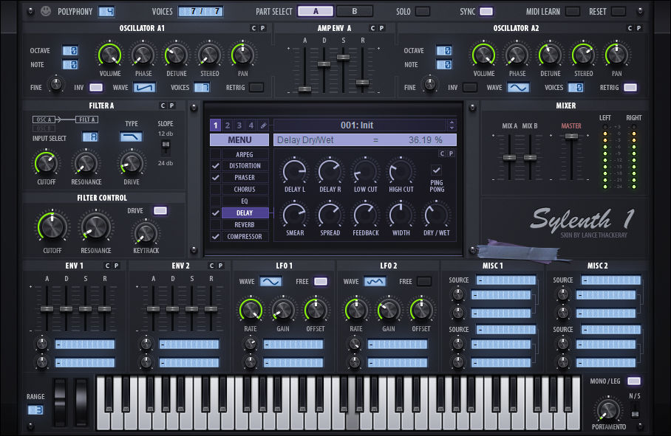Switch to effect tab 2
This screenshot has height=436, width=671.
pyautogui.click(x=226, y=124)
